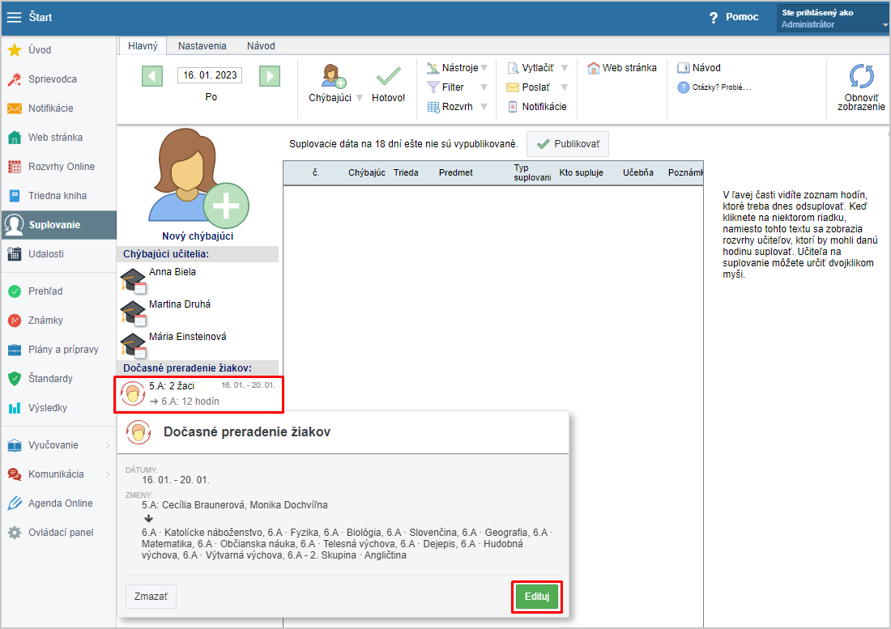Screen dimensions: 891x629
Task: Go to previous day with left arrow
Action: point(152,76)
